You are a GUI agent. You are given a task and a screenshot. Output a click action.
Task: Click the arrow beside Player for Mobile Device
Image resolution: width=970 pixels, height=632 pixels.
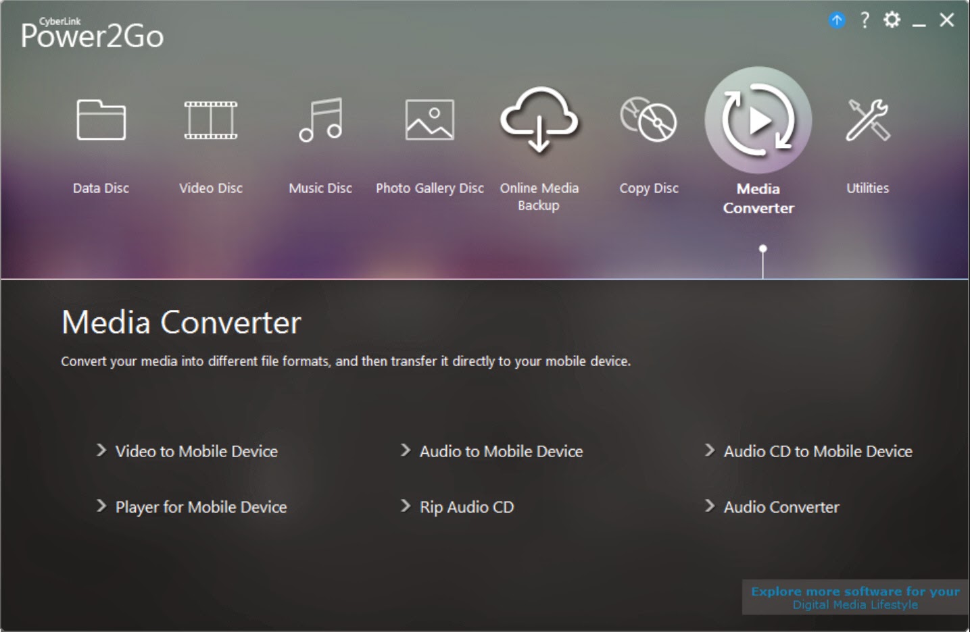pos(101,506)
